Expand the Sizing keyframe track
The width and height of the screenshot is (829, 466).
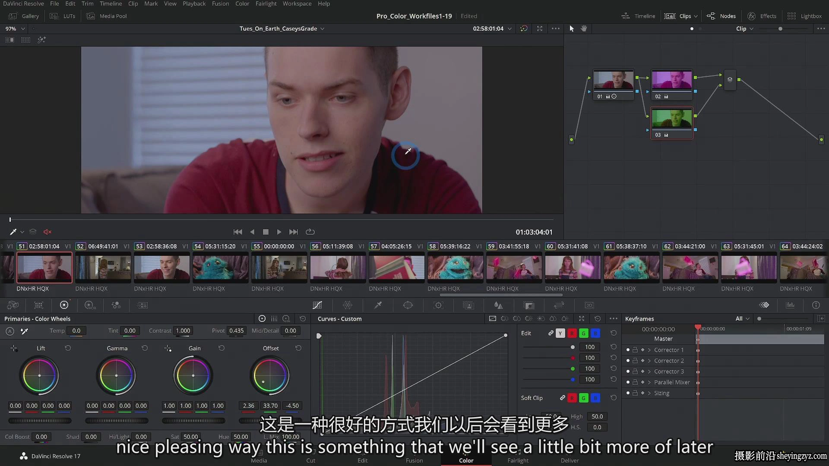pos(649,393)
